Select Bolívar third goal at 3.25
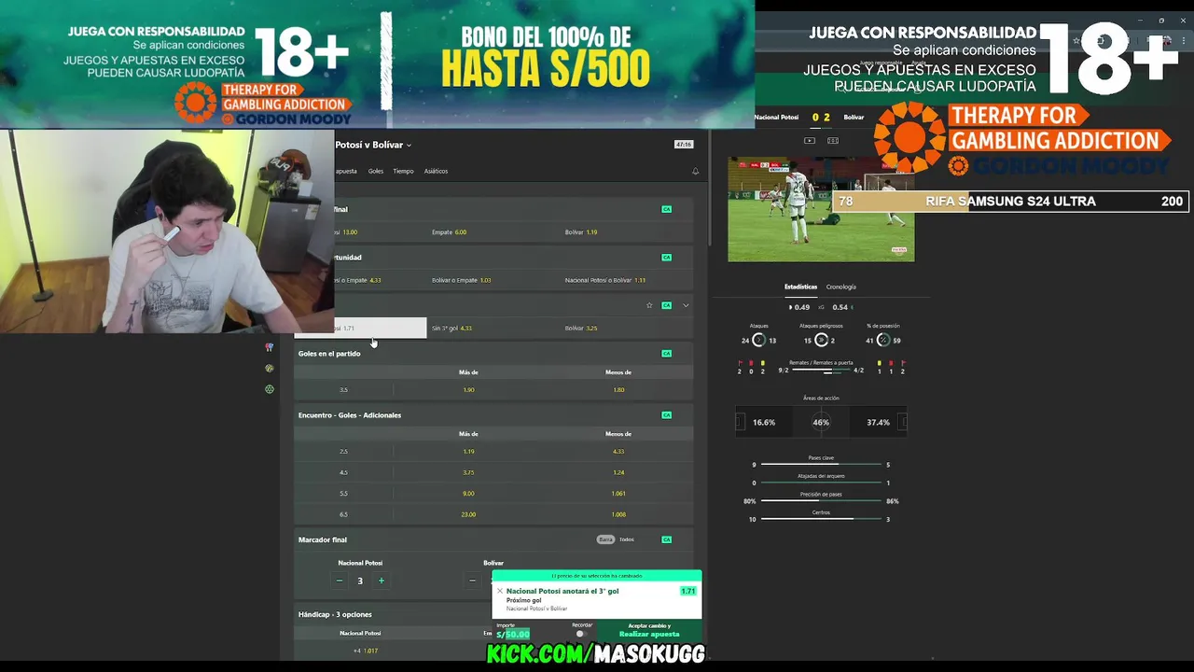 627,329
